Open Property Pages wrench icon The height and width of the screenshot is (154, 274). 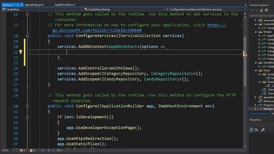tap(263, 130)
